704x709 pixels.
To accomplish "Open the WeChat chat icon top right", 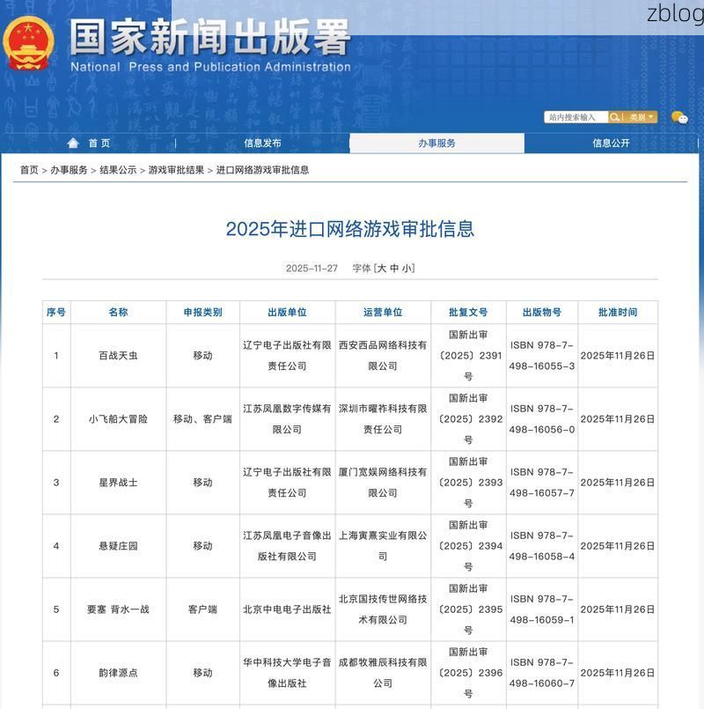I will point(681,119).
